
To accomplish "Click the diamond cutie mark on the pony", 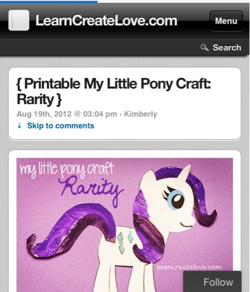I will (125, 242).
